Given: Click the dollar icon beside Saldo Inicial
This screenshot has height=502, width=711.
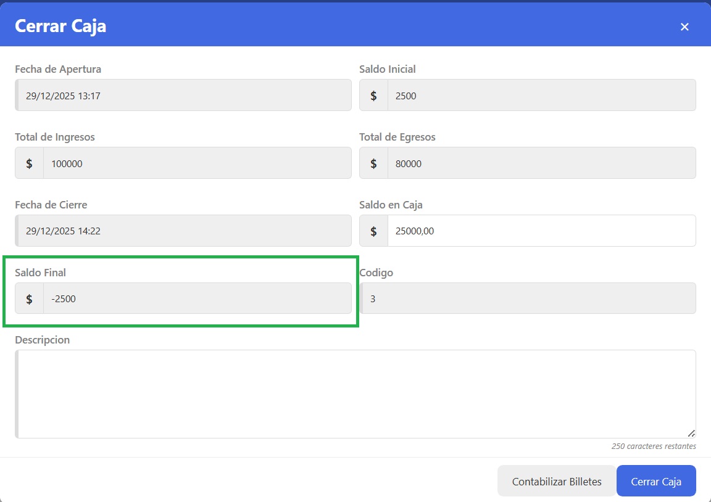Looking at the screenshot, I should click(373, 96).
